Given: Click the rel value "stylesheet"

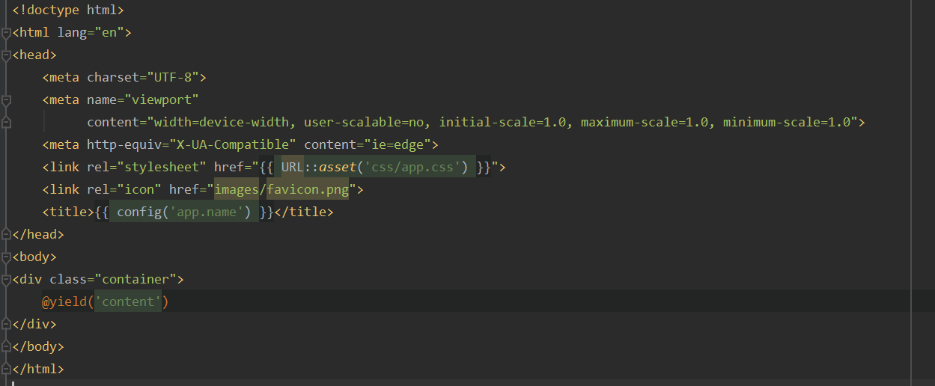Looking at the screenshot, I should (x=162, y=168).
